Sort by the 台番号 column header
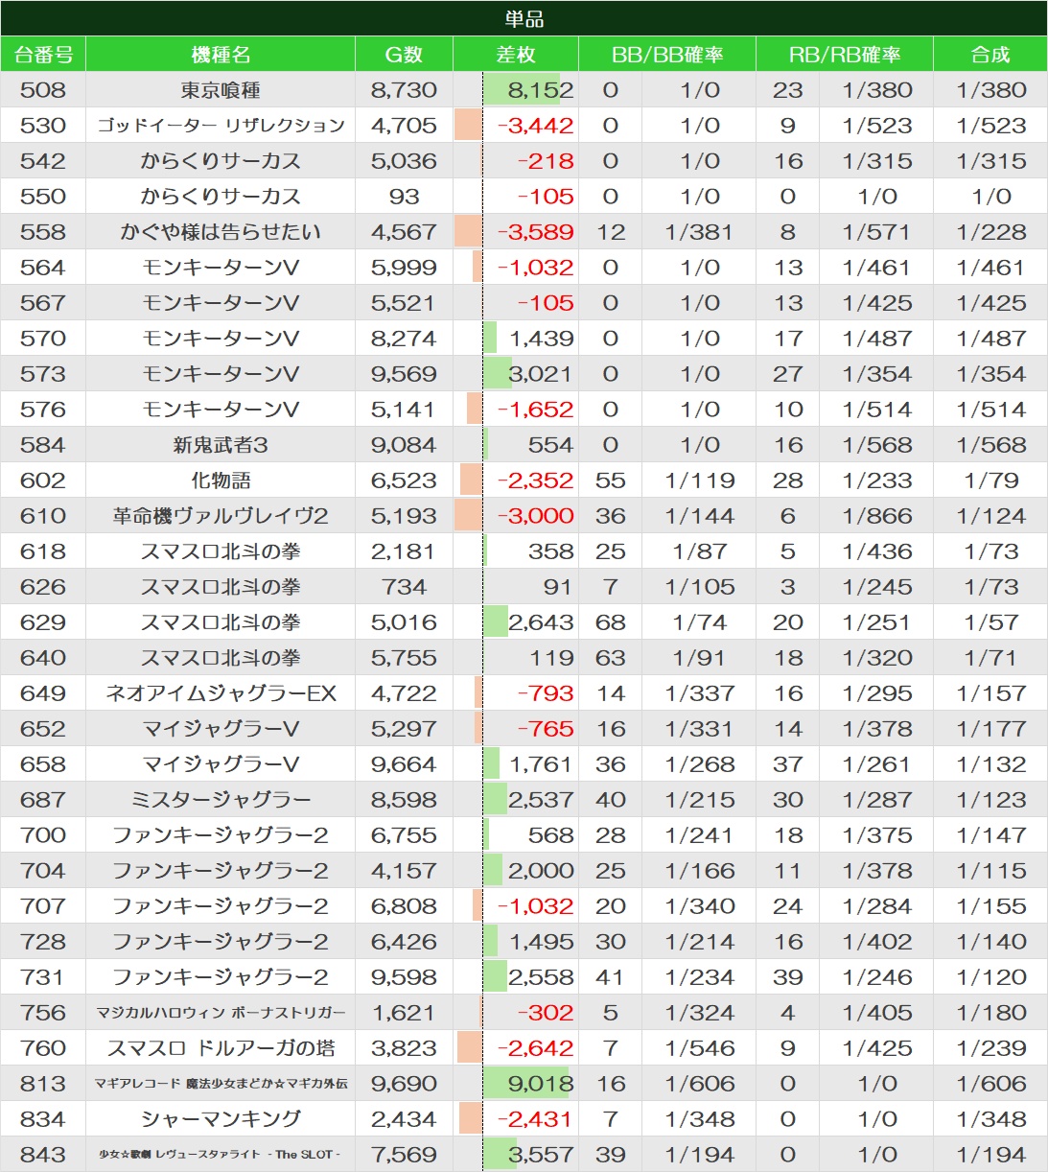 tap(43, 55)
